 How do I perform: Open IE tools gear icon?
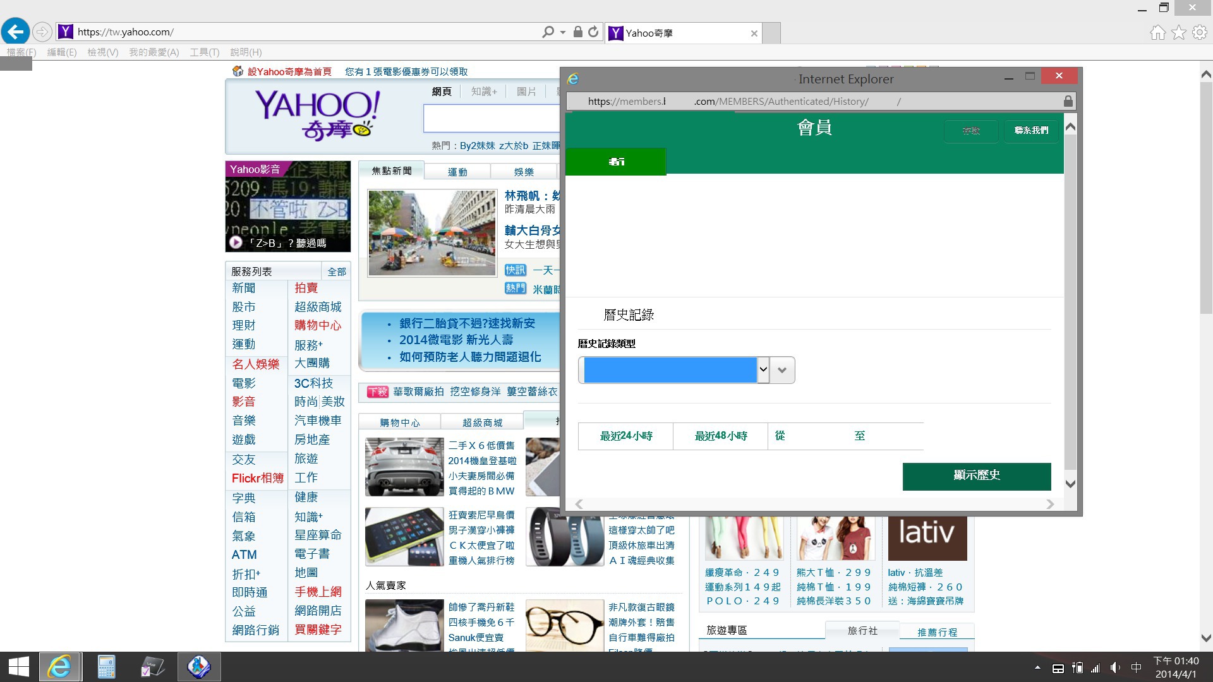tap(1200, 33)
